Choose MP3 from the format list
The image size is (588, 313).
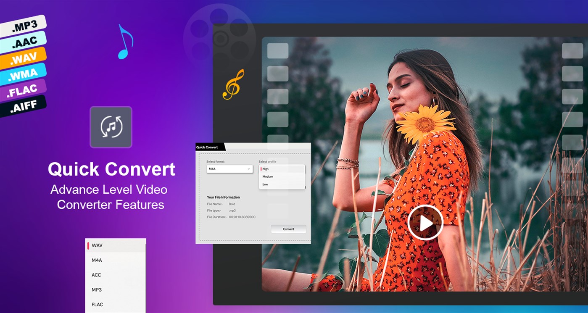point(98,289)
